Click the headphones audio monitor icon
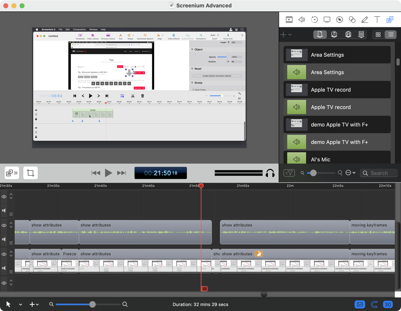The height and width of the screenshot is (311, 401). point(270,173)
